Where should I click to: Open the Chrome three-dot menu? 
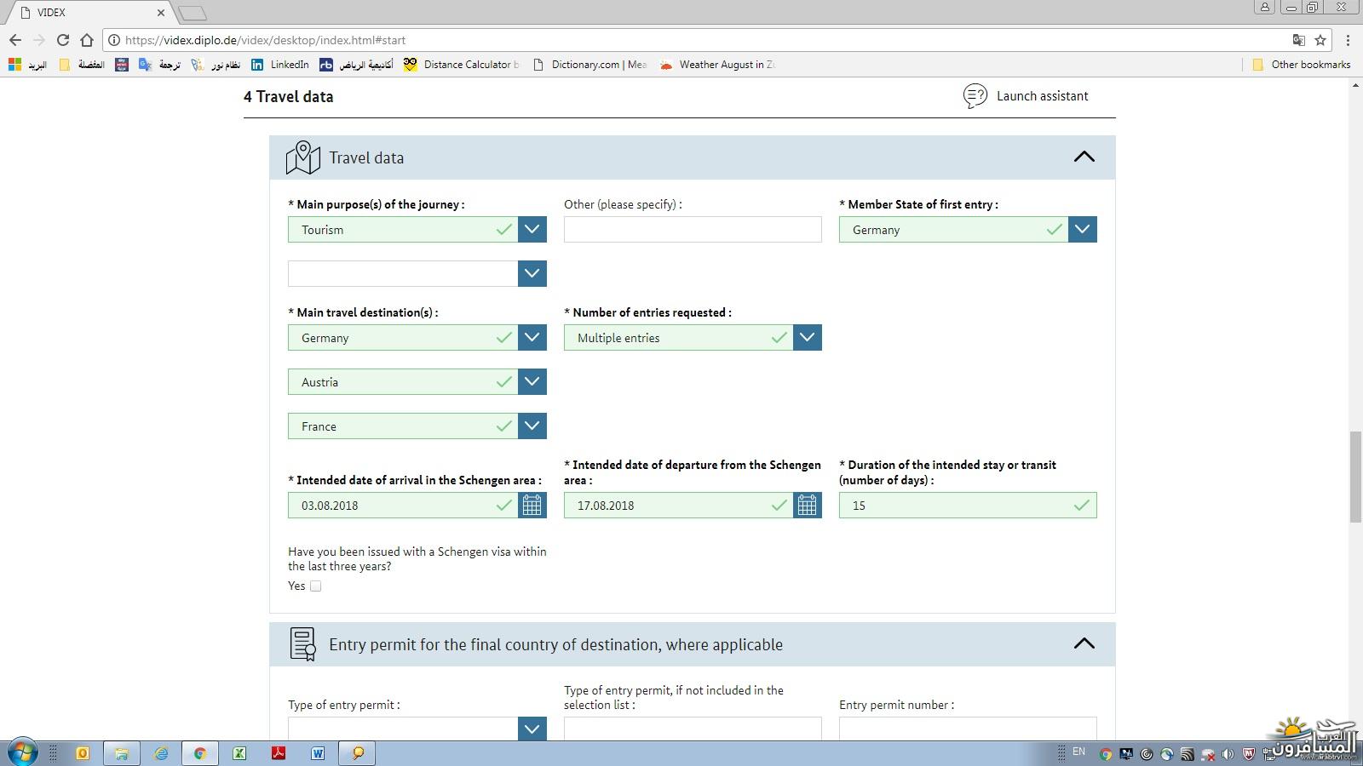click(x=1348, y=40)
